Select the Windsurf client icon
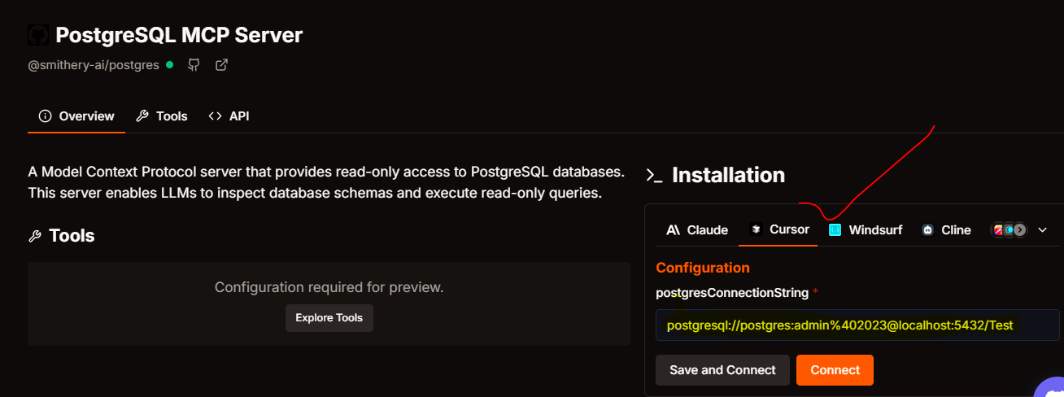1064x397 pixels. point(835,230)
